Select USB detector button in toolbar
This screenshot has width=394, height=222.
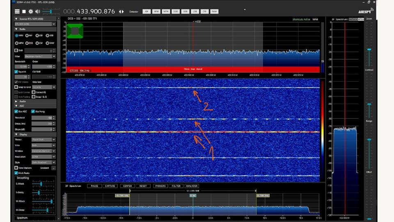click(x=185, y=12)
